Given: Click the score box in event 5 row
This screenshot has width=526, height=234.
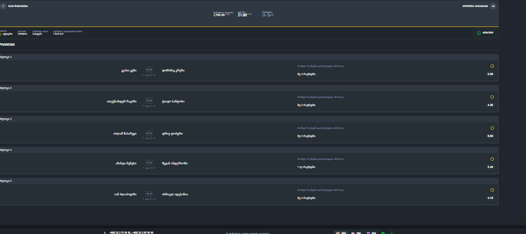Looking at the screenshot, I should (149, 193).
